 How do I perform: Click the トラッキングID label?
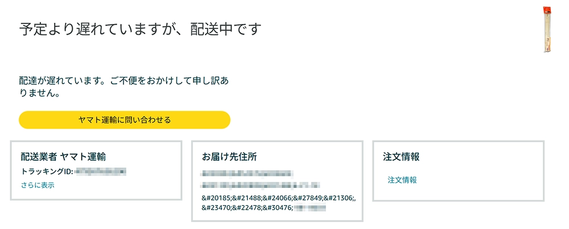pyautogui.click(x=47, y=170)
